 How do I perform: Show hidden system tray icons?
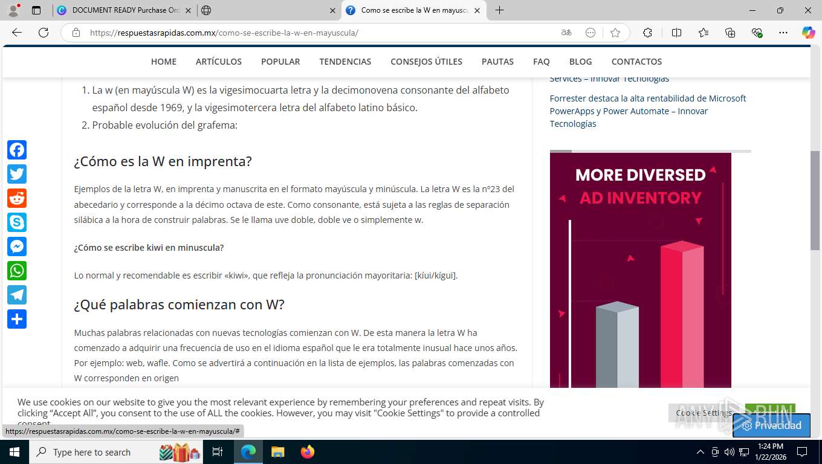click(701, 452)
